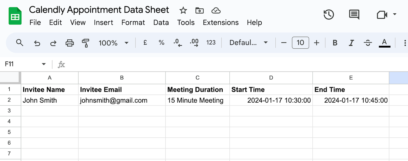408x161 pixels.
Task: Open the Default font dropdown
Action: (249, 43)
